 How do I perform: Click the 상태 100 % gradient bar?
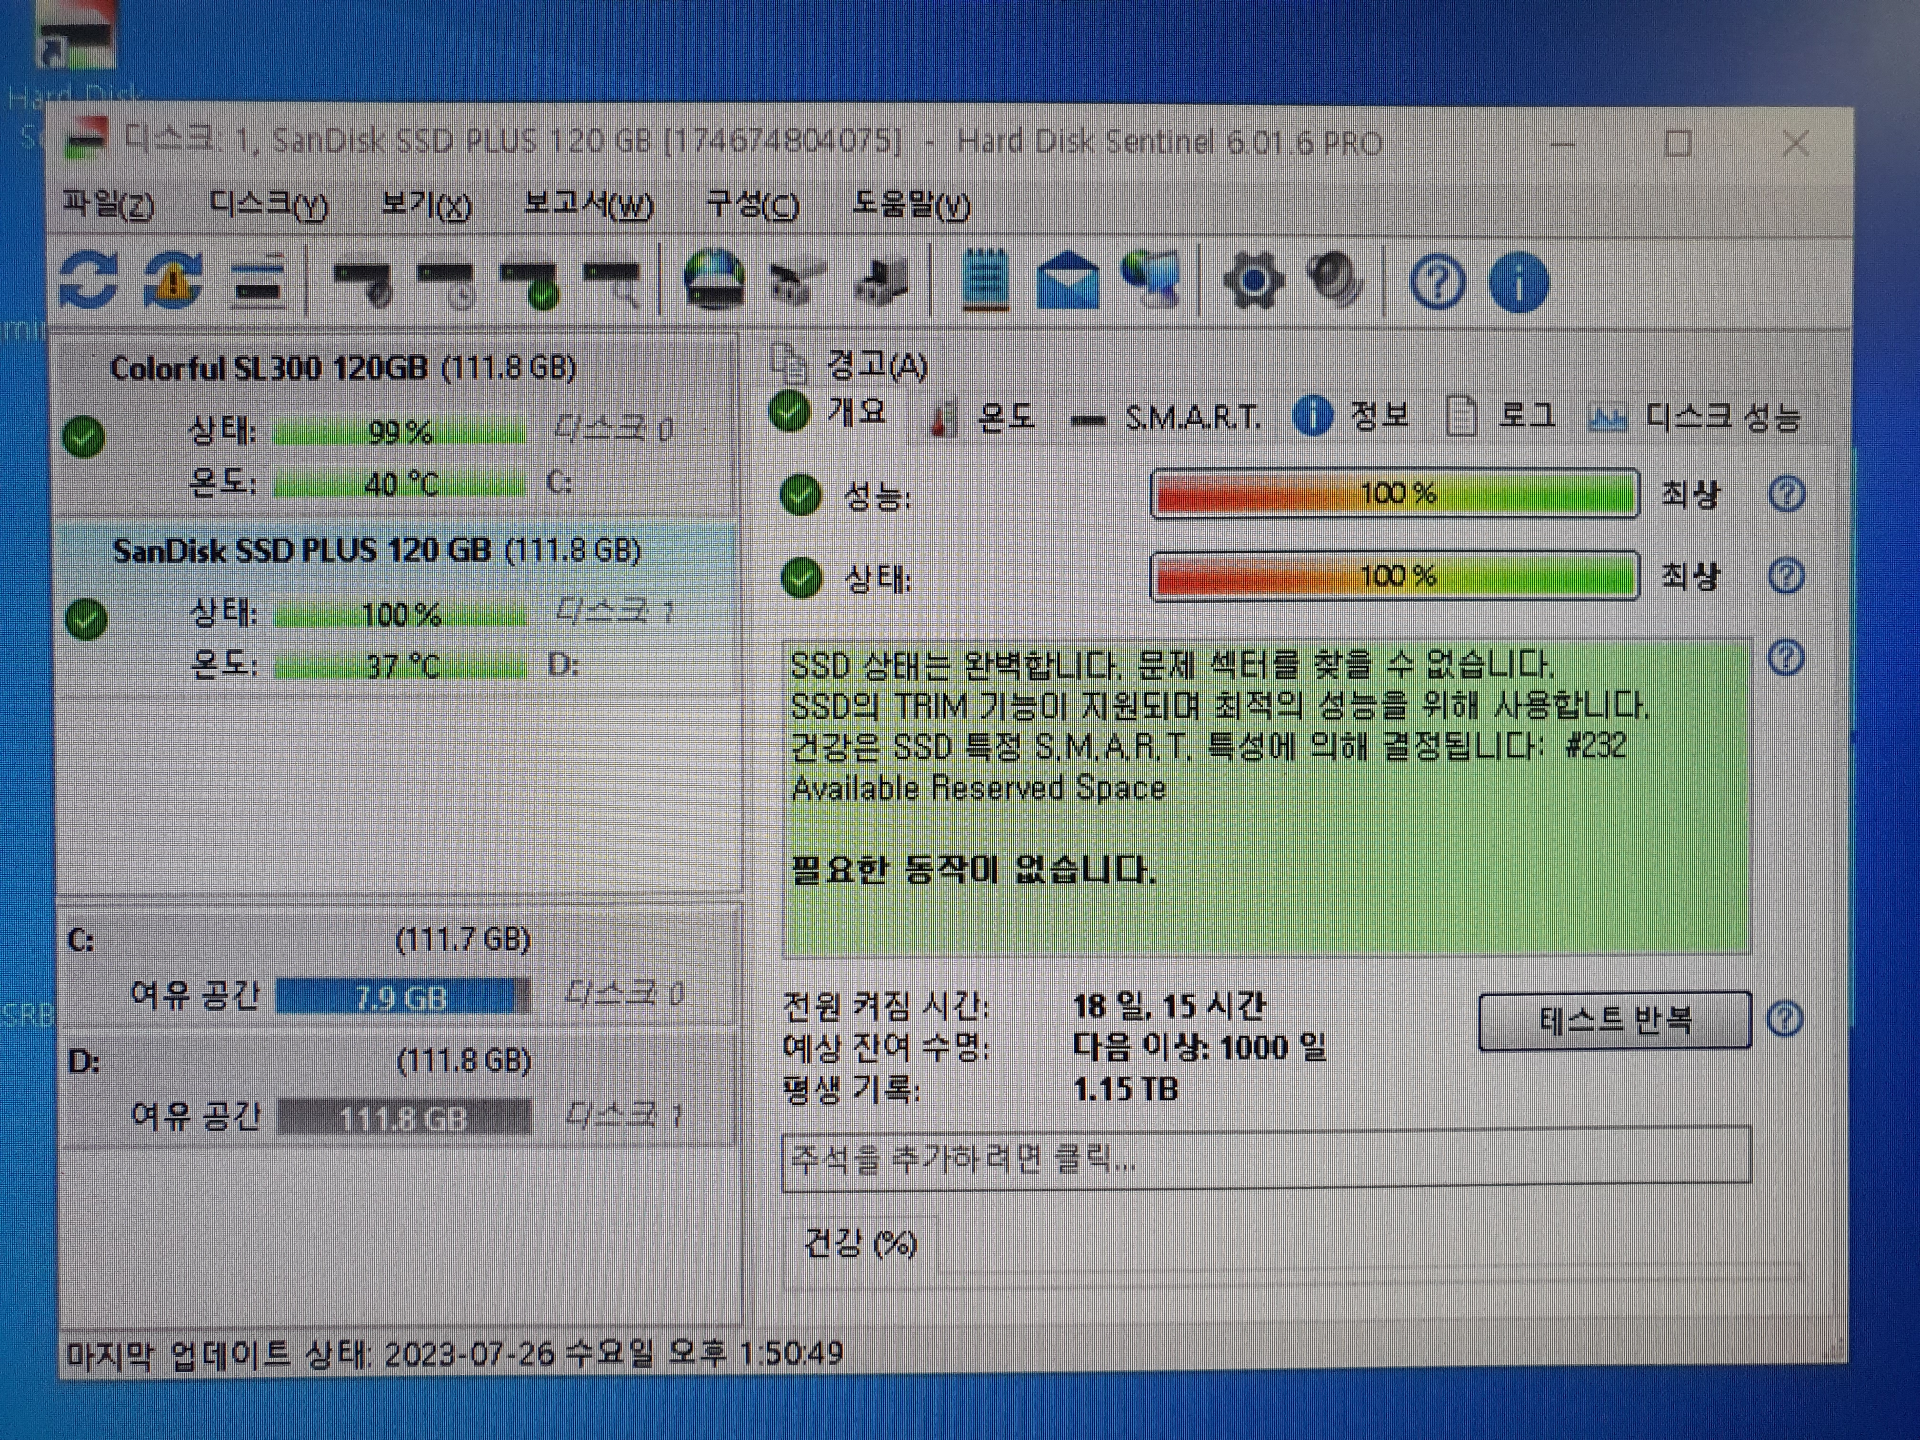tap(1395, 576)
